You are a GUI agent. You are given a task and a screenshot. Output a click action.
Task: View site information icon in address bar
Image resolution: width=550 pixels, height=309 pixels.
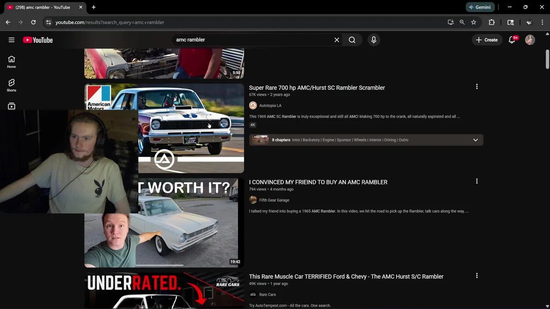click(x=48, y=22)
